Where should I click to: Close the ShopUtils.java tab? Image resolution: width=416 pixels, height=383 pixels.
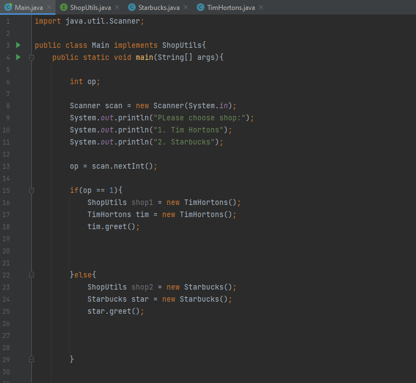point(117,8)
